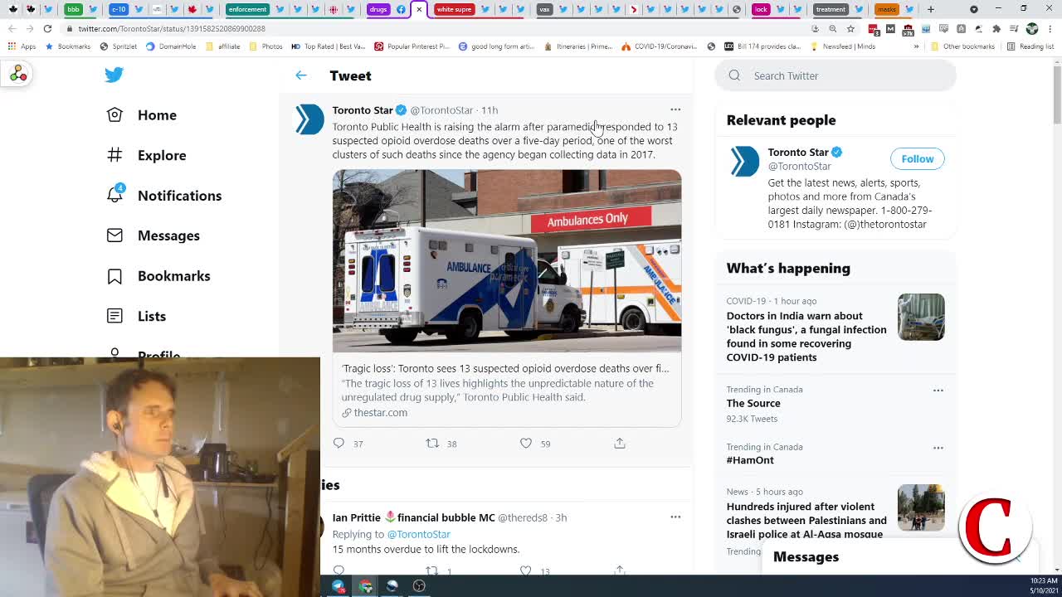Click the address bar URL
1062x597 pixels.
[172, 28]
